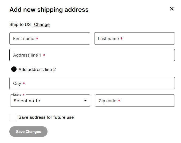Focus the Last name field
The image size is (181, 143).
pyautogui.click(x=135, y=38)
